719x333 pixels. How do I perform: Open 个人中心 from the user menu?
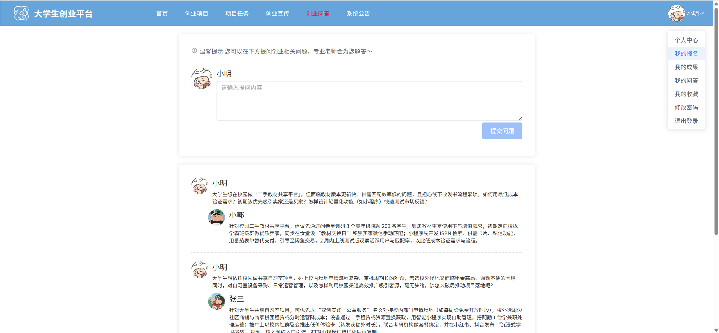click(x=686, y=40)
